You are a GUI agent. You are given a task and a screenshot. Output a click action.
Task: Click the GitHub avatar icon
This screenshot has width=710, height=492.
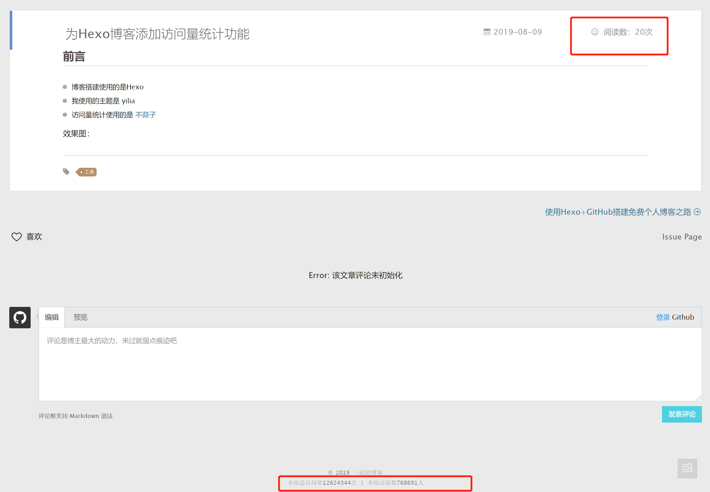pos(20,317)
